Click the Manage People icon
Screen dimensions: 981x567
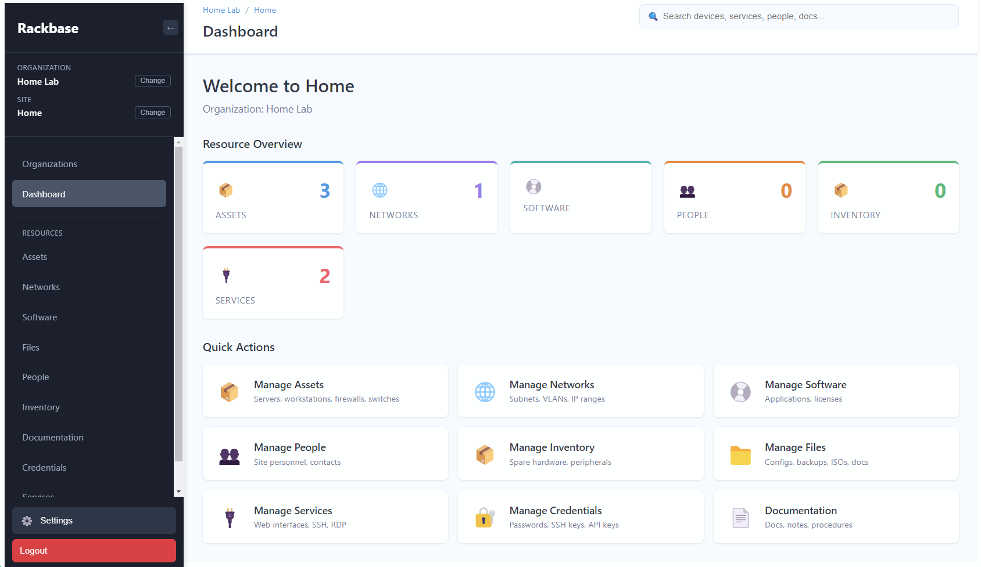[230, 456]
